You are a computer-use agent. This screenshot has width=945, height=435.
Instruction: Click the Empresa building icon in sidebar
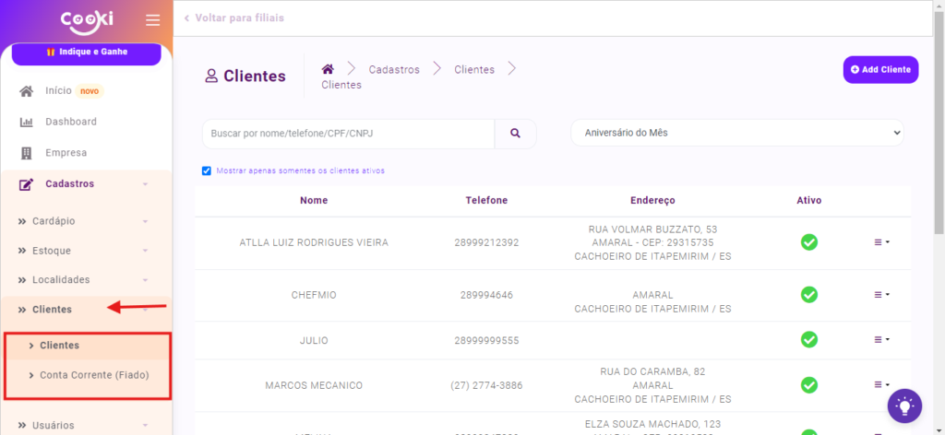tap(27, 153)
